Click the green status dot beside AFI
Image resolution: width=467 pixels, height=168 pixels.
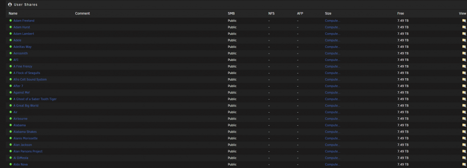(11, 60)
